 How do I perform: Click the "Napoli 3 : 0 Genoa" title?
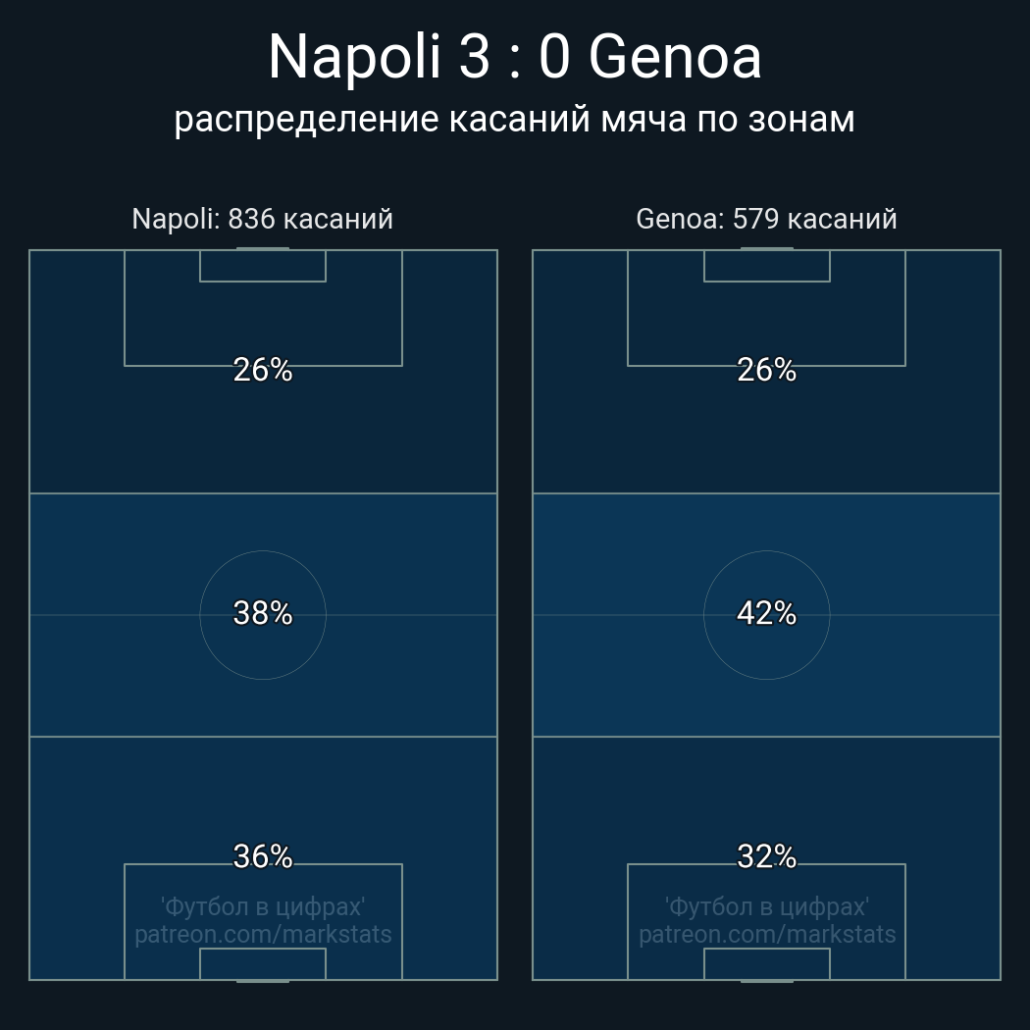[514, 56]
